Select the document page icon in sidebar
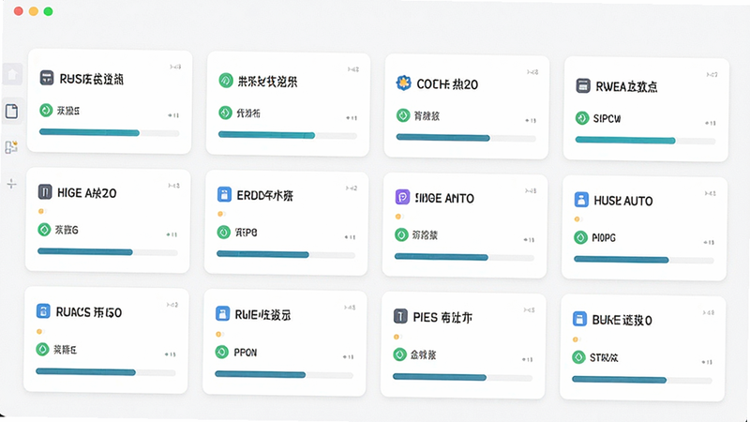750x422 pixels. click(12, 112)
